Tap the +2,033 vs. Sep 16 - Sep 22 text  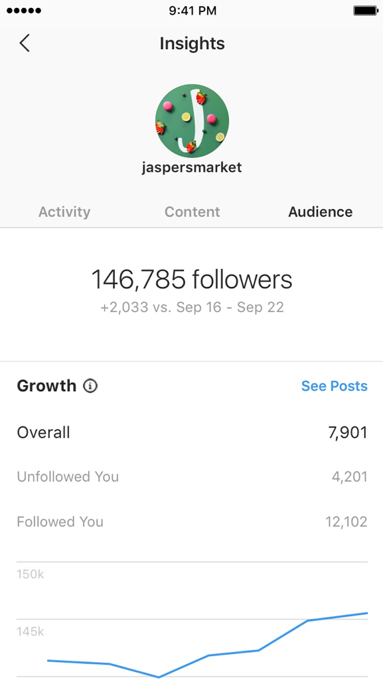tap(192, 307)
